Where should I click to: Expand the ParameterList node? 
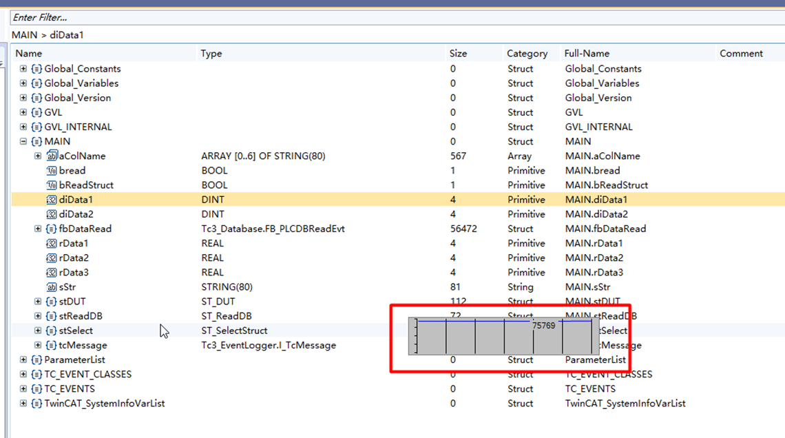point(23,359)
